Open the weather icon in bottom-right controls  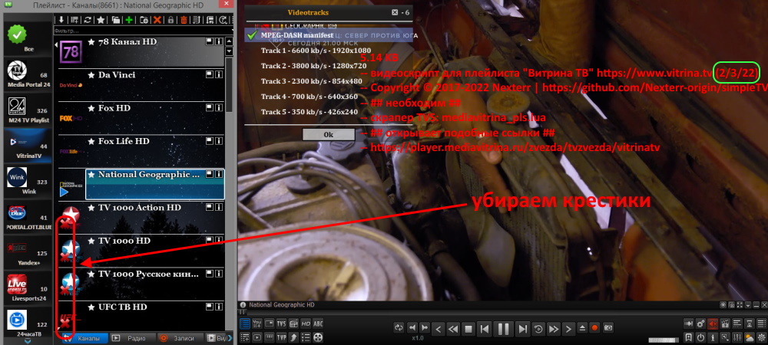(x=750, y=337)
